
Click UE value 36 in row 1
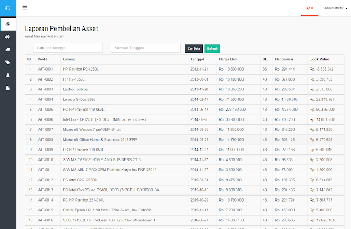264,70
